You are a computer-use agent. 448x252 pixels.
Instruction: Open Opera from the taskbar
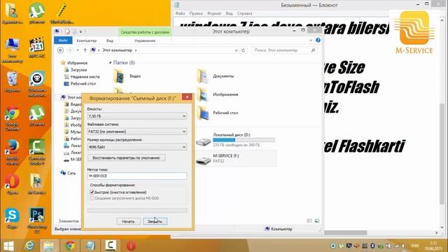click(x=131, y=246)
